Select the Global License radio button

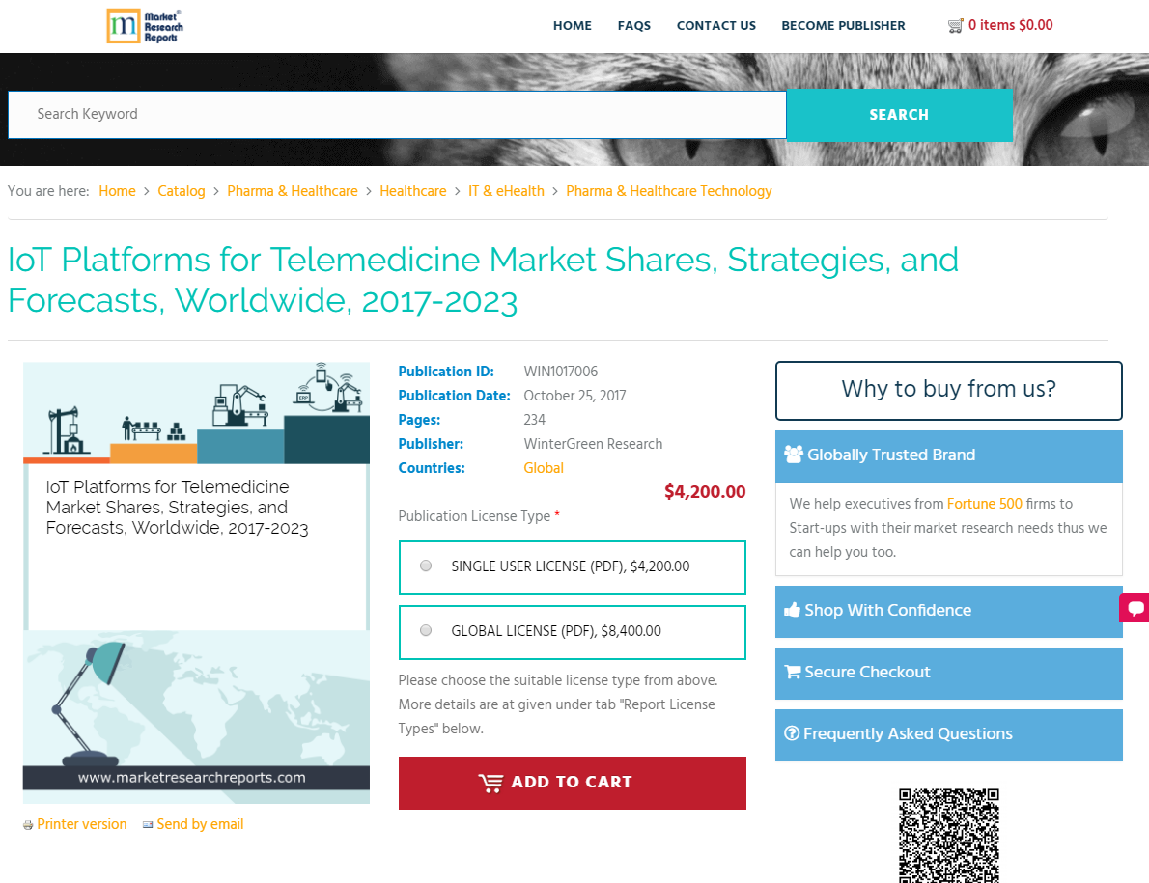pos(426,630)
